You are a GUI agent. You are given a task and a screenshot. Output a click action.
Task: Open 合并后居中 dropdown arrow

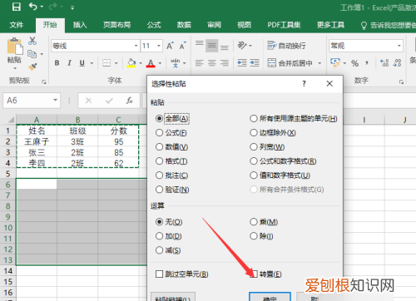tap(319, 63)
